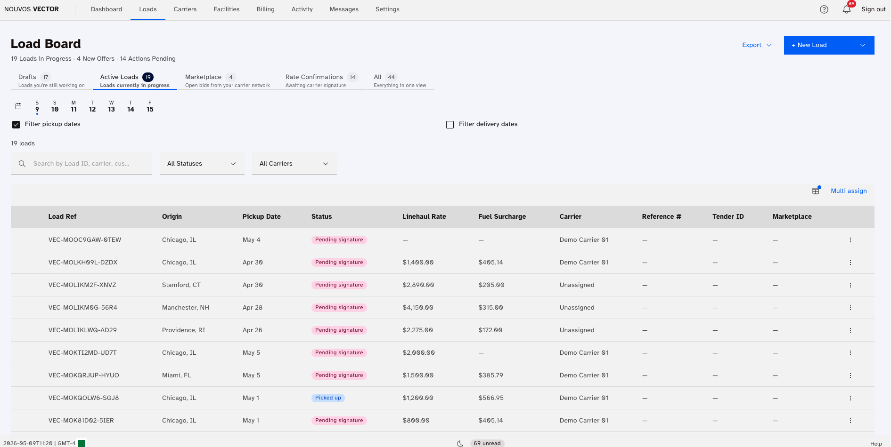Click Providence, RI origin cell
The image size is (891, 447).
(x=184, y=330)
